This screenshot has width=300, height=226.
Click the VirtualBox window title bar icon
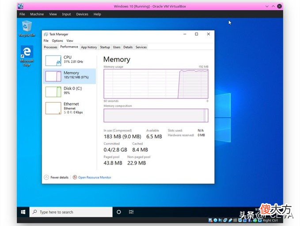coord(20,6)
